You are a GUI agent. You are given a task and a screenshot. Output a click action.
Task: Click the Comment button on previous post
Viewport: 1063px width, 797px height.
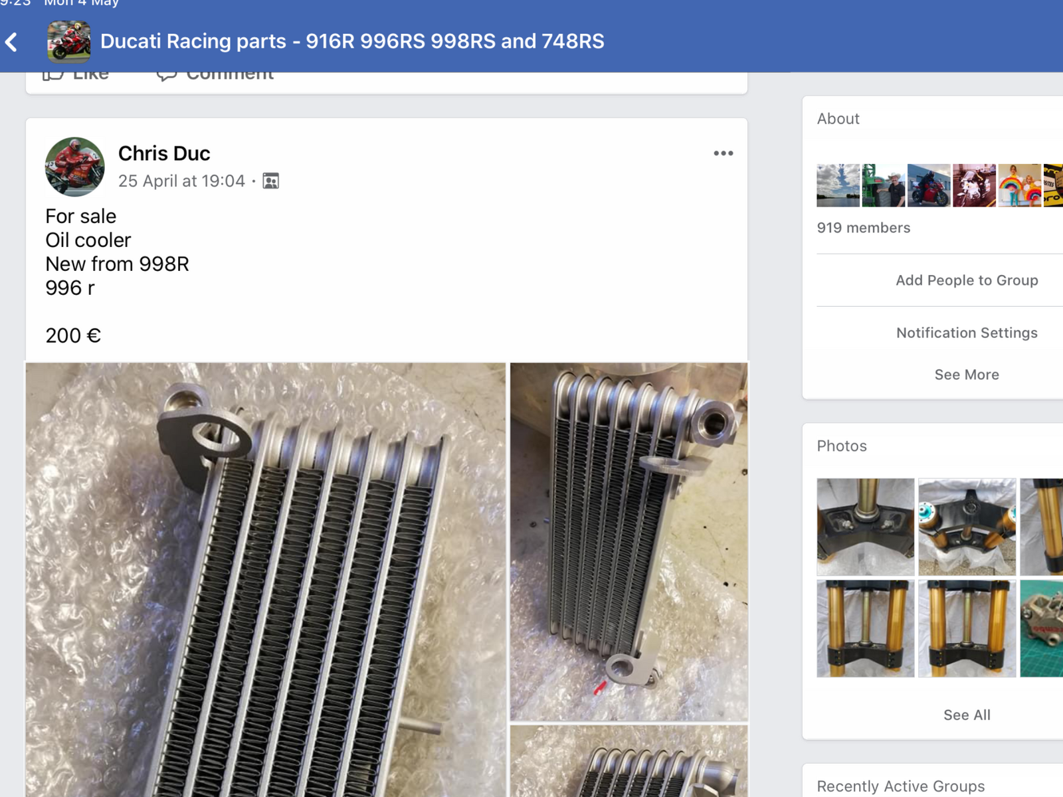coord(215,75)
